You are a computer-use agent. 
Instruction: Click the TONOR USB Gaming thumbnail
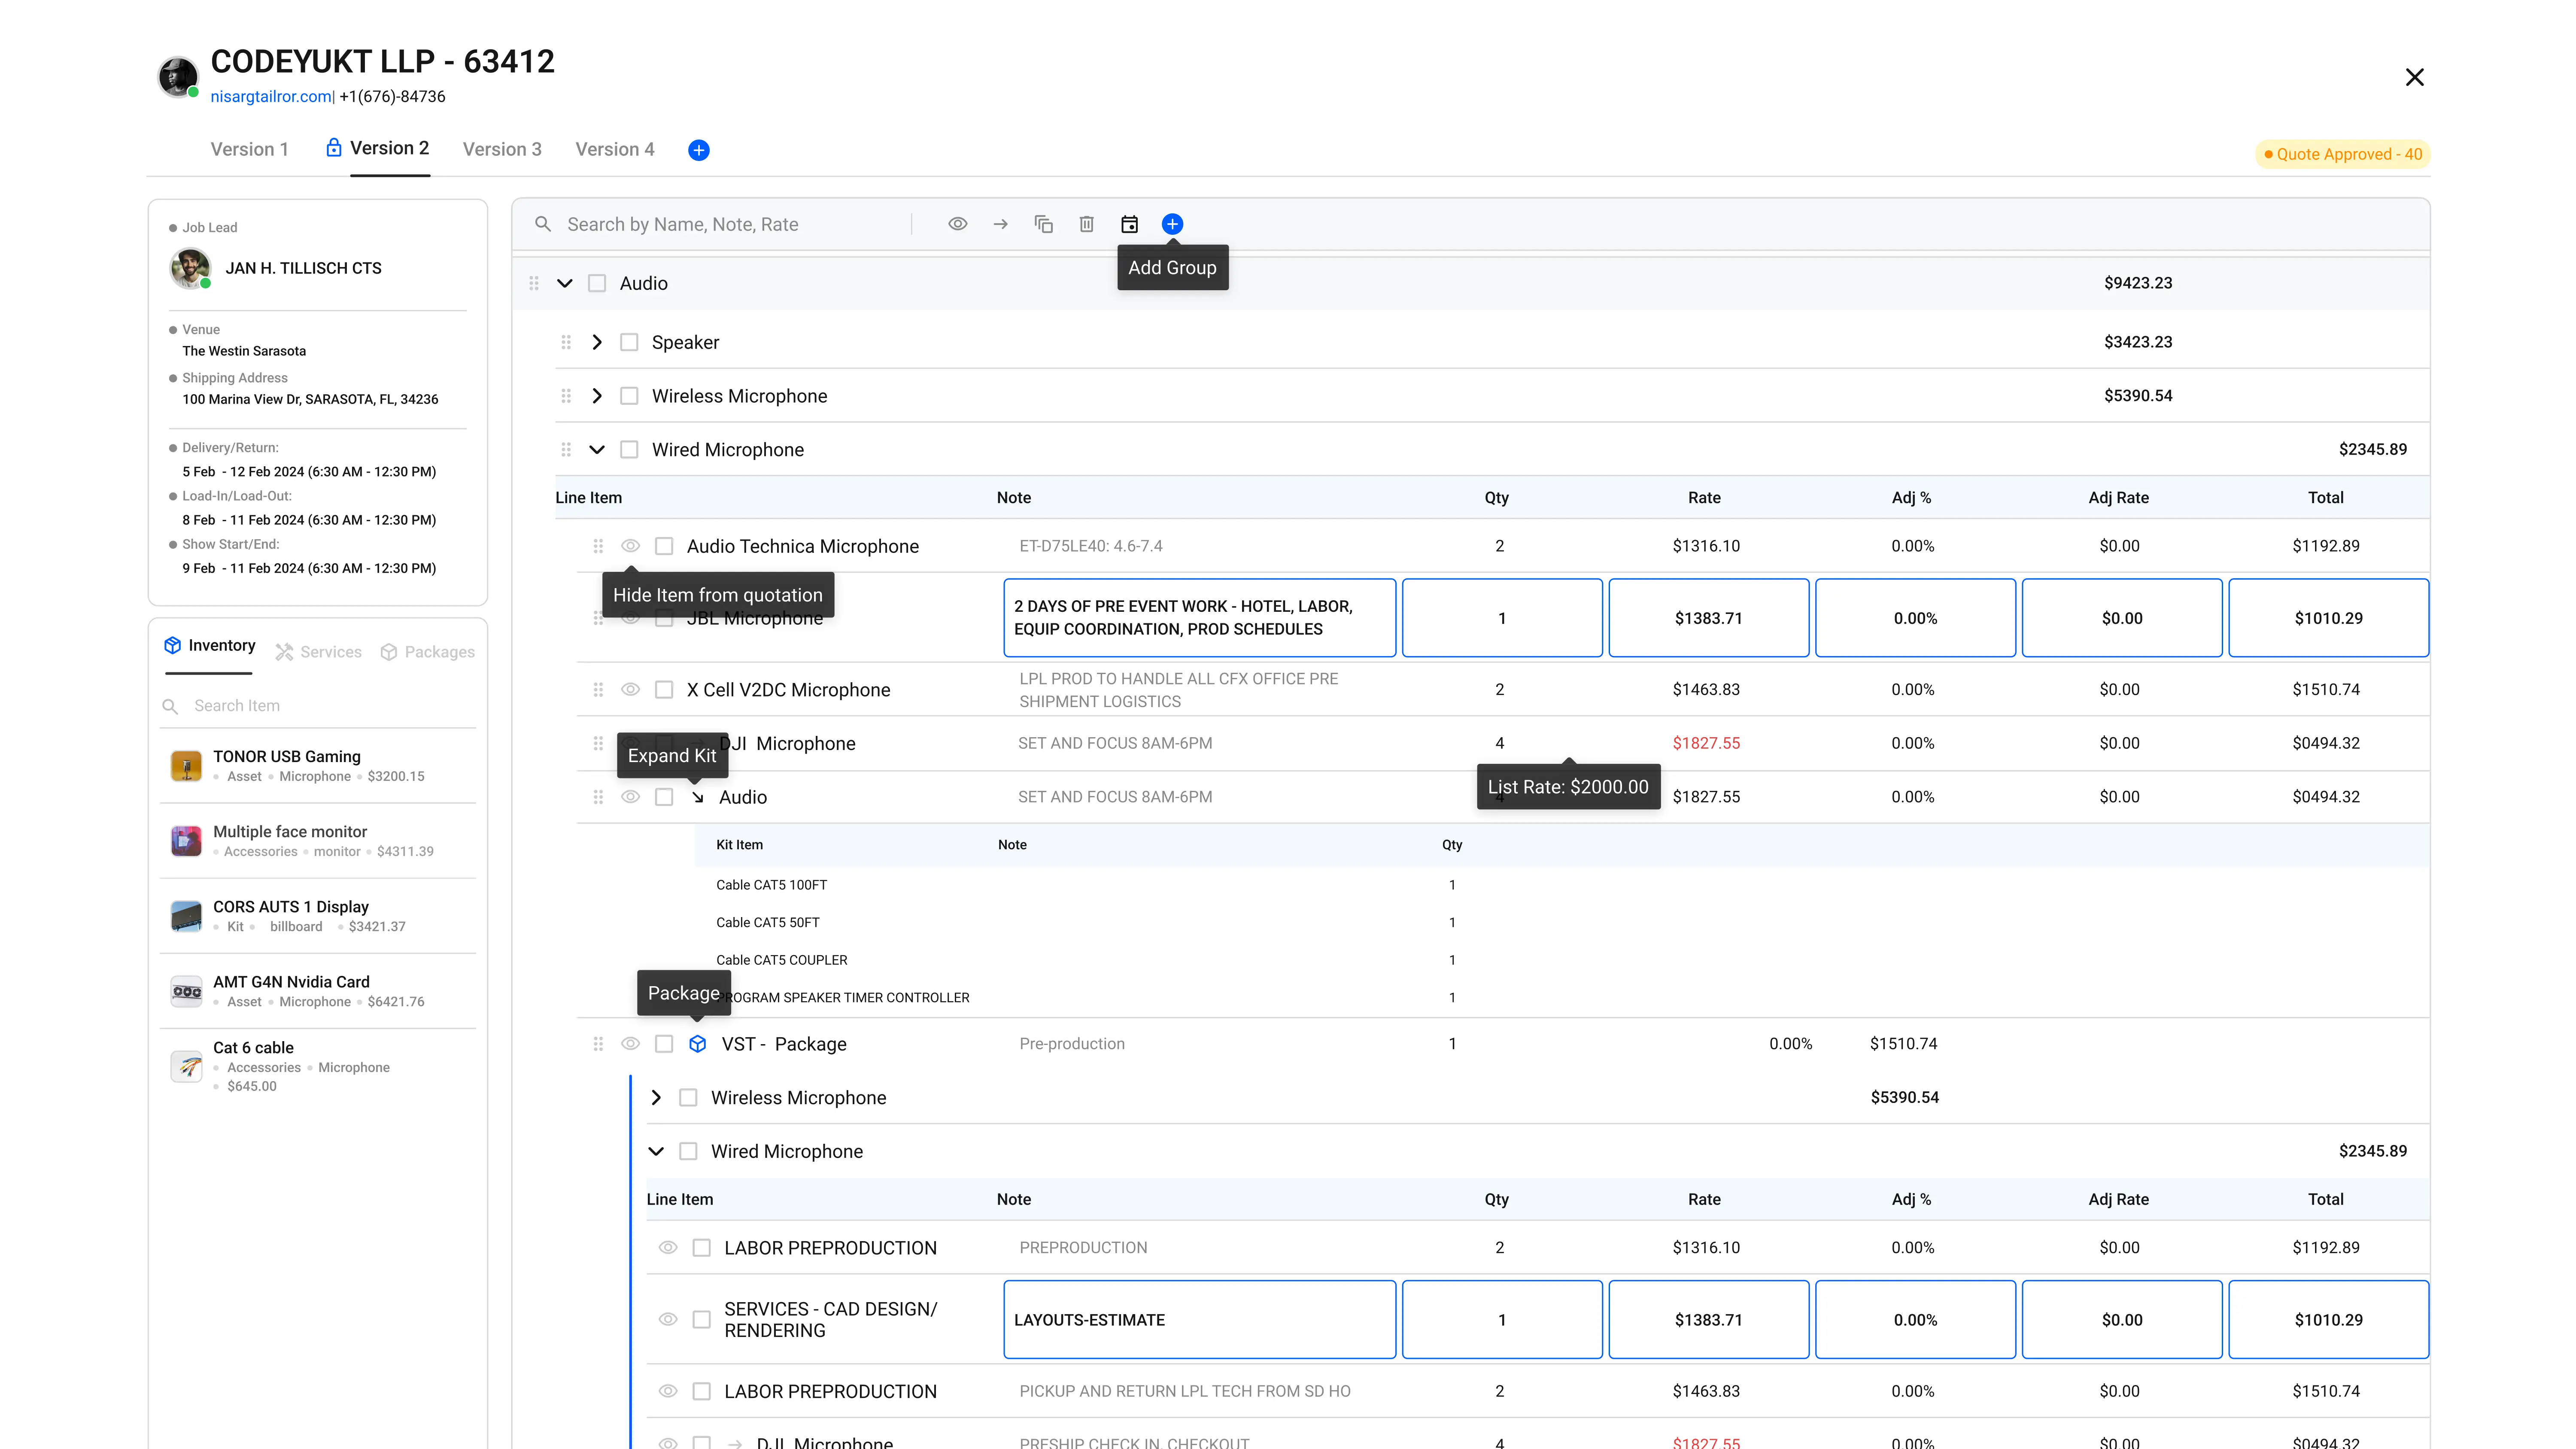(x=186, y=766)
